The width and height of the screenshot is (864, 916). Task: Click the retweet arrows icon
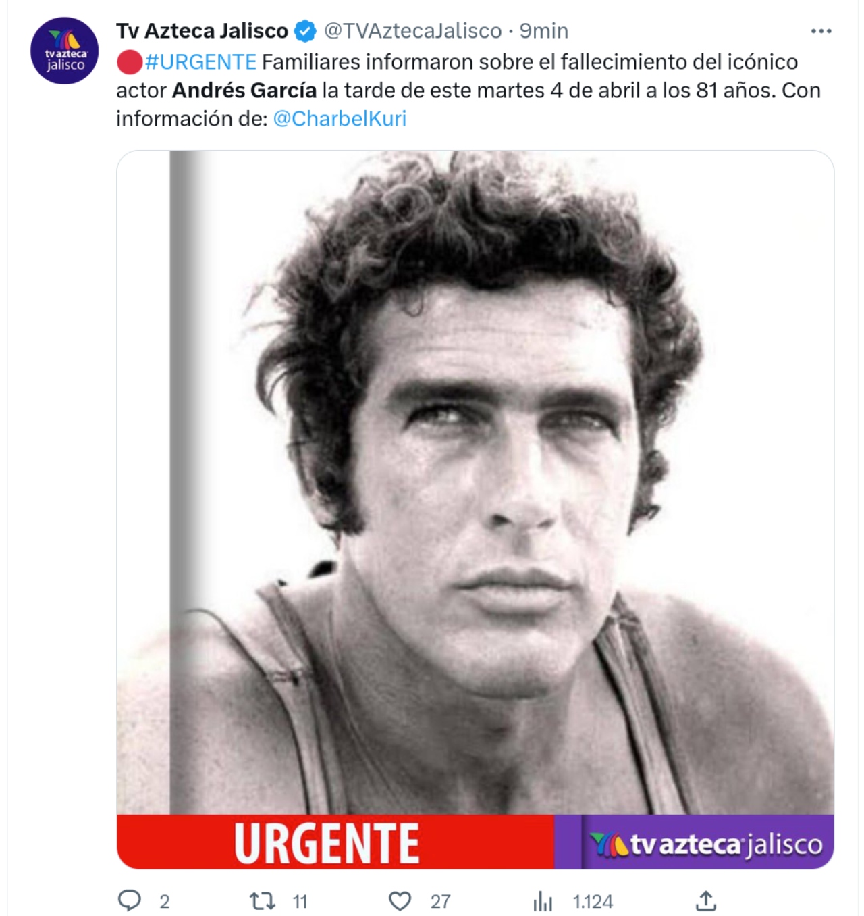[263, 900]
